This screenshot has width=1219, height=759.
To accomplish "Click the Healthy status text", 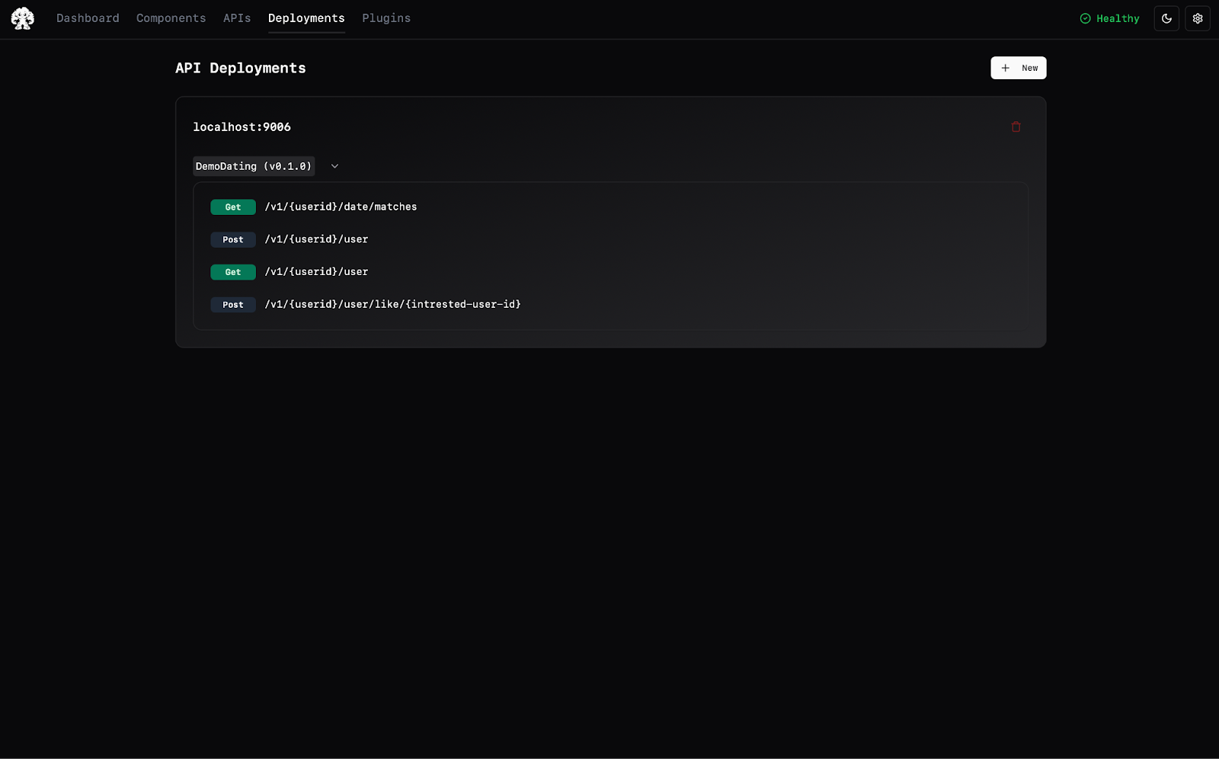I will coord(1118,18).
